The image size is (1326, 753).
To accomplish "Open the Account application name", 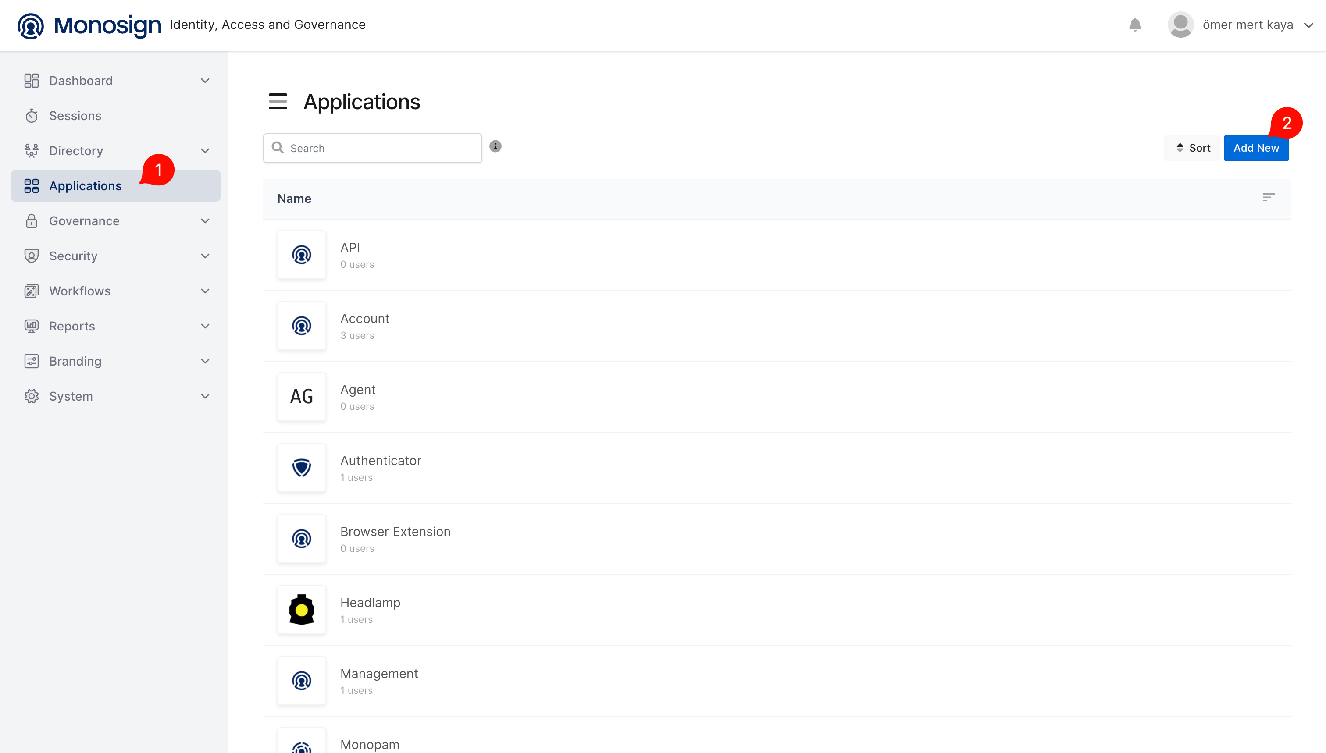I will (x=365, y=319).
